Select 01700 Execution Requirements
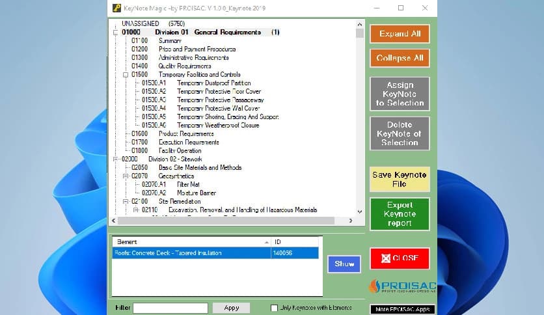 (x=175, y=143)
